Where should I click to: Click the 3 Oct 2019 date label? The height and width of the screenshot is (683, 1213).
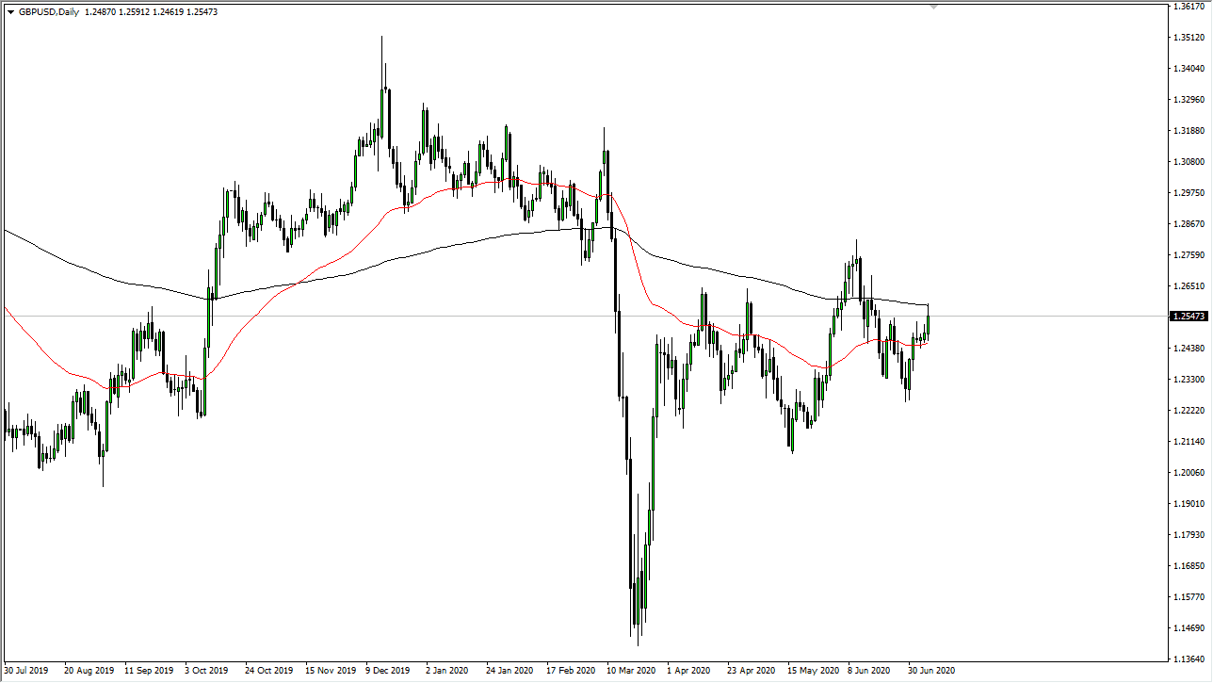[x=206, y=671]
